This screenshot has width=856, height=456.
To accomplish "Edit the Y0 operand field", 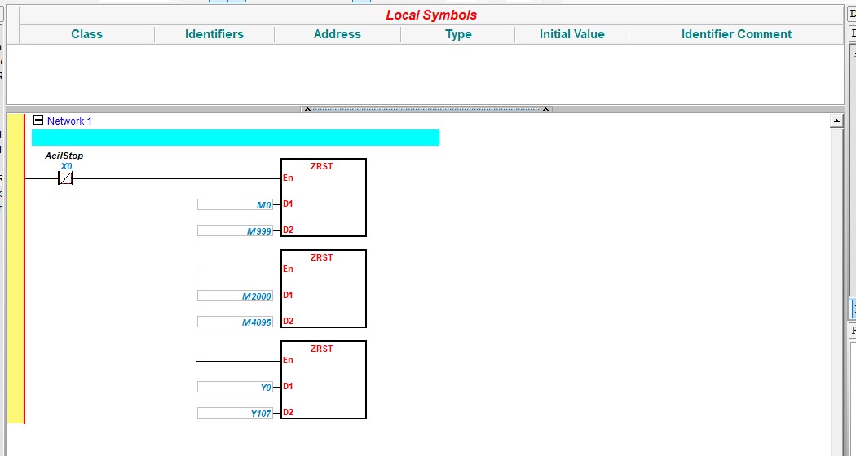I will (236, 387).
